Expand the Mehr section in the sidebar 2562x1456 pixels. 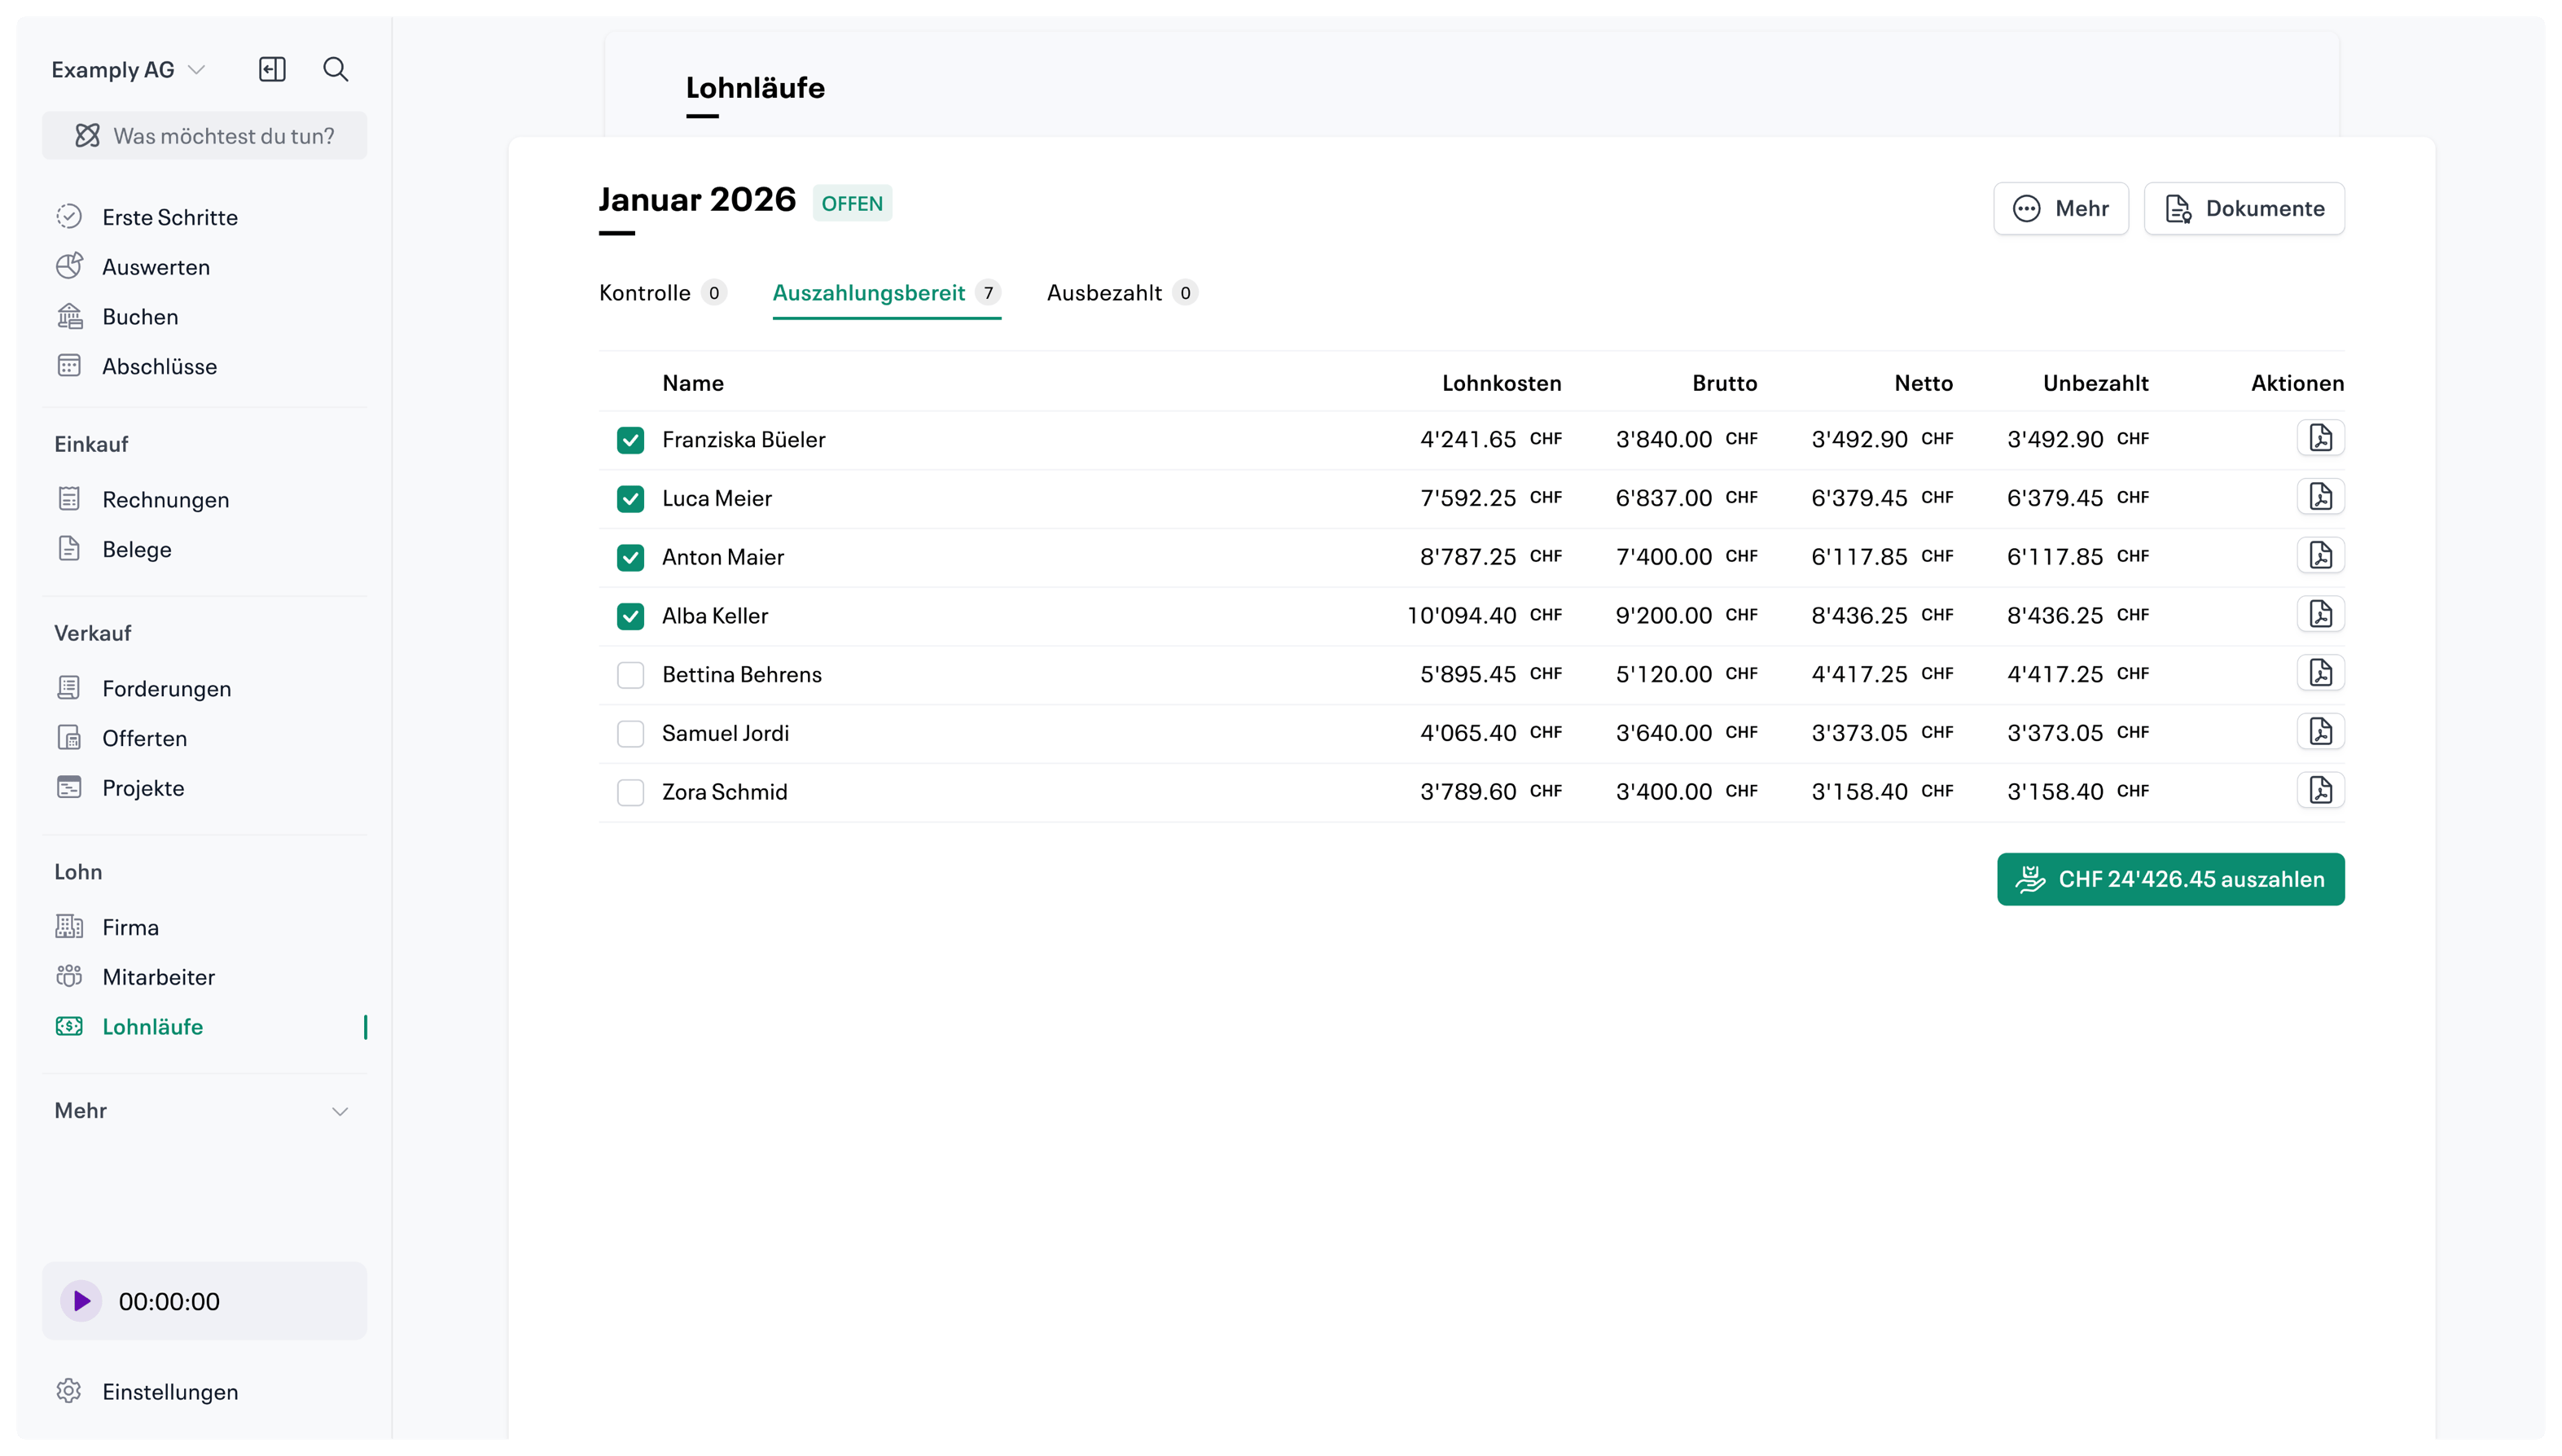pyautogui.click(x=340, y=1111)
